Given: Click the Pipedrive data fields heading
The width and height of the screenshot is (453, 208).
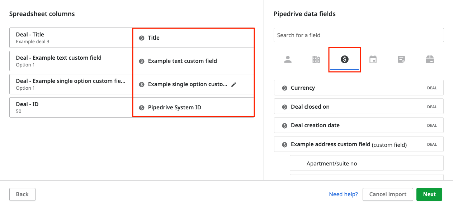Looking at the screenshot, I should click(305, 14).
